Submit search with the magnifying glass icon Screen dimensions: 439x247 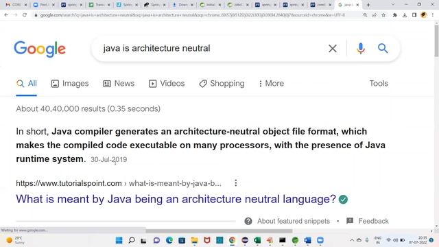383,49
